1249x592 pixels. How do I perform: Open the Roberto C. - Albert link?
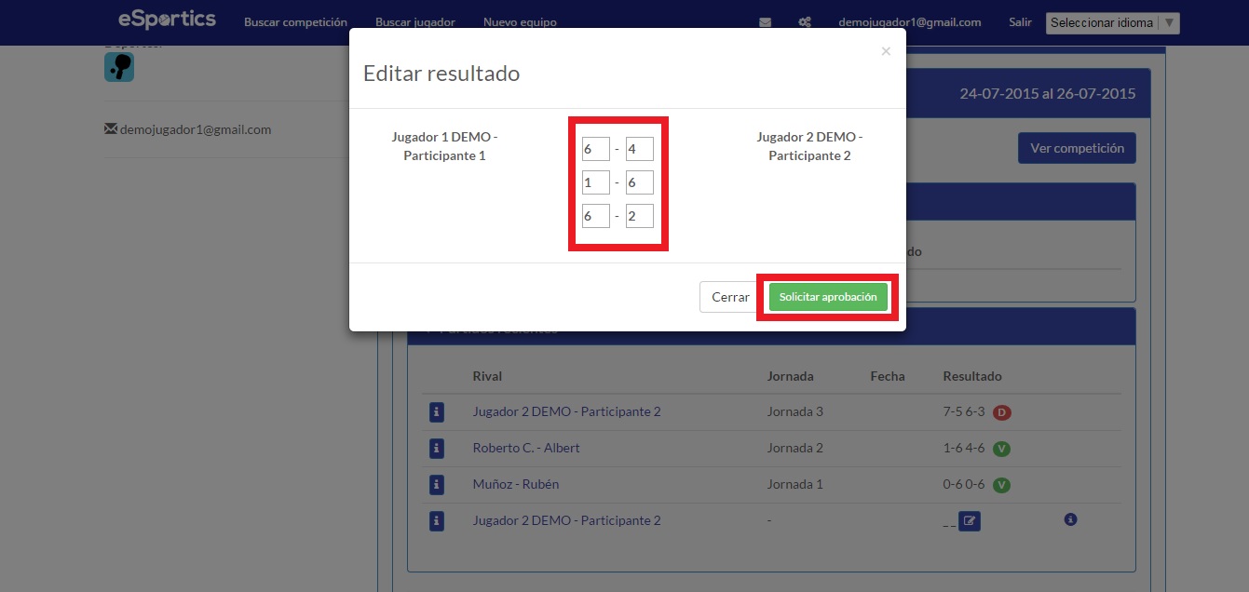click(x=526, y=448)
